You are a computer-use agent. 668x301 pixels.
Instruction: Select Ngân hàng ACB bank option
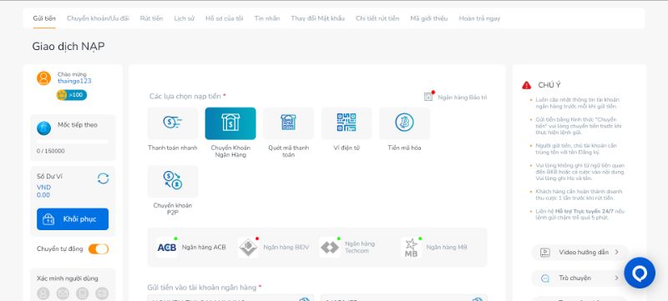[x=191, y=248]
